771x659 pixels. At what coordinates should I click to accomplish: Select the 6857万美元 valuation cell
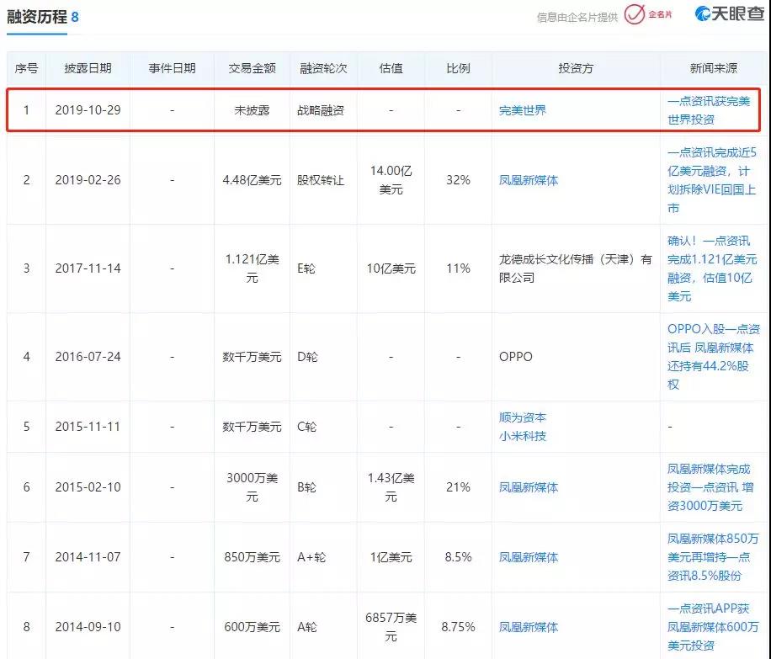(391, 626)
